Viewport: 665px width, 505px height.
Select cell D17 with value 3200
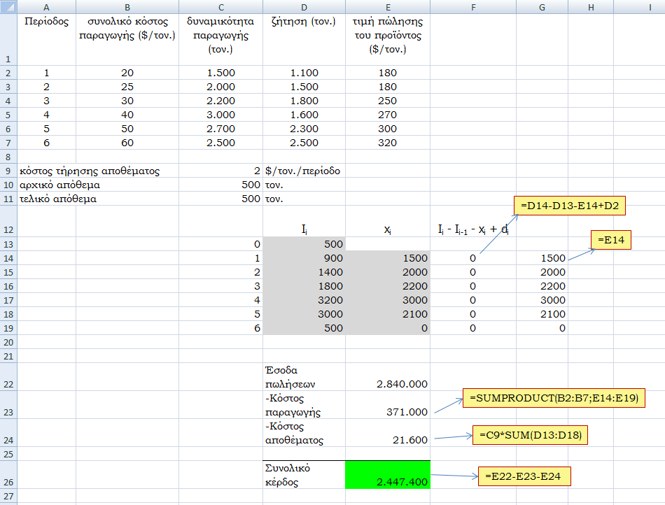(x=304, y=300)
